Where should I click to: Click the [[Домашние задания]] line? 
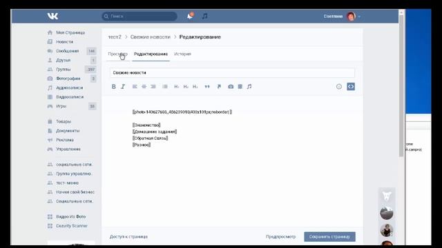[x=155, y=132]
